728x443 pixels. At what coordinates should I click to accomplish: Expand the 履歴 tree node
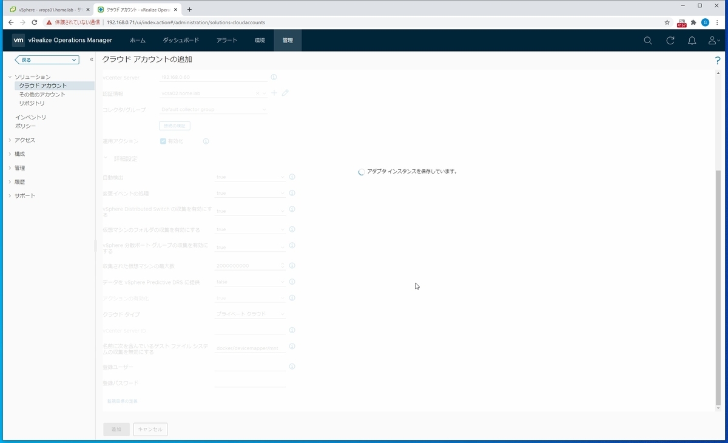point(10,182)
